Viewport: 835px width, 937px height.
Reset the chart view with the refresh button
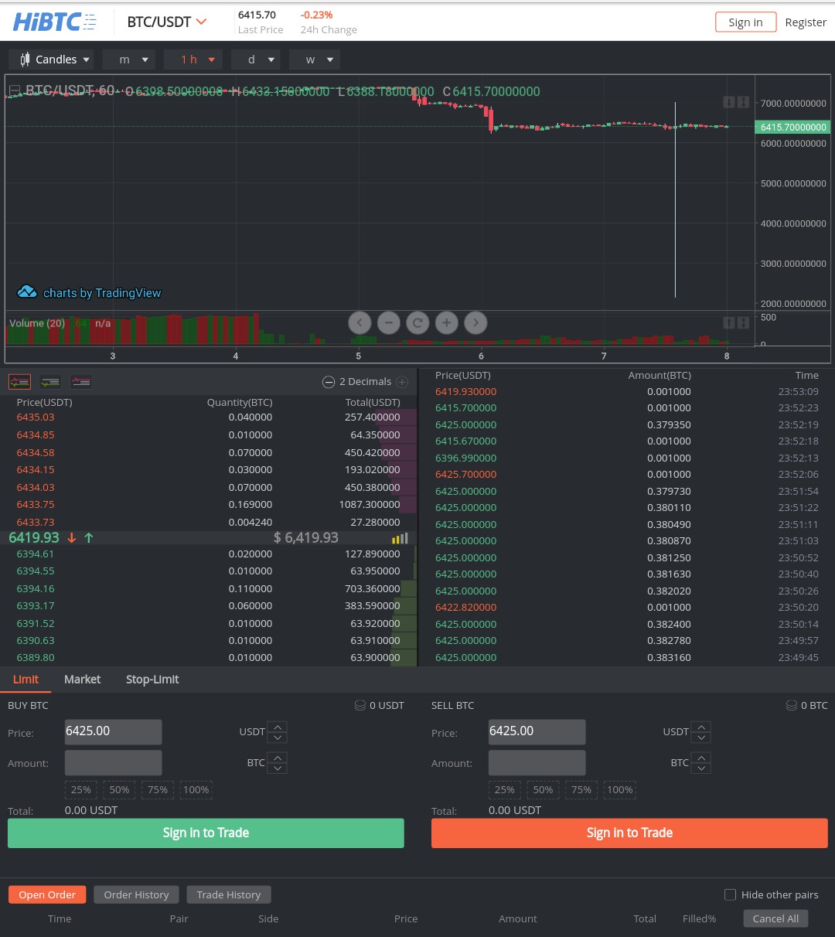[417, 322]
